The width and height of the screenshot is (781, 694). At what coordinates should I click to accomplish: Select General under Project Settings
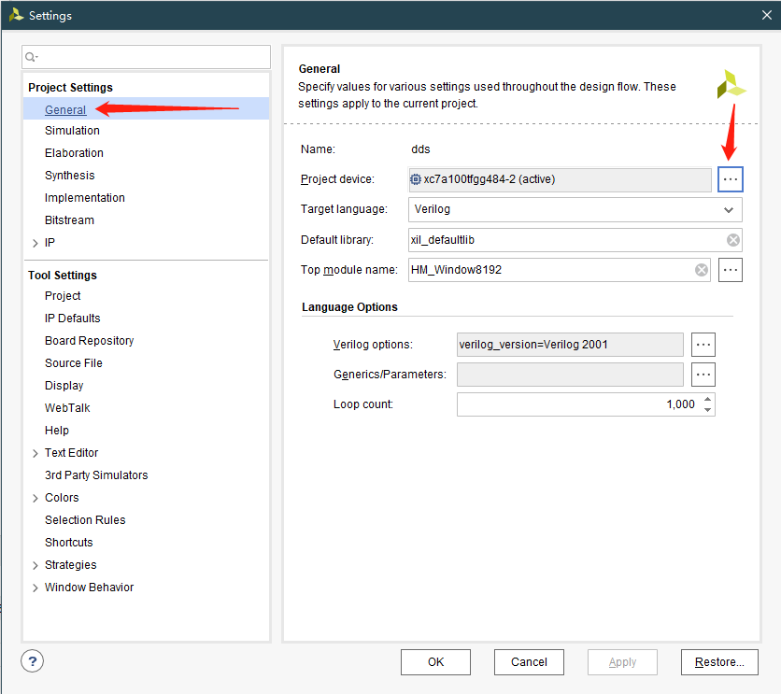(65, 109)
